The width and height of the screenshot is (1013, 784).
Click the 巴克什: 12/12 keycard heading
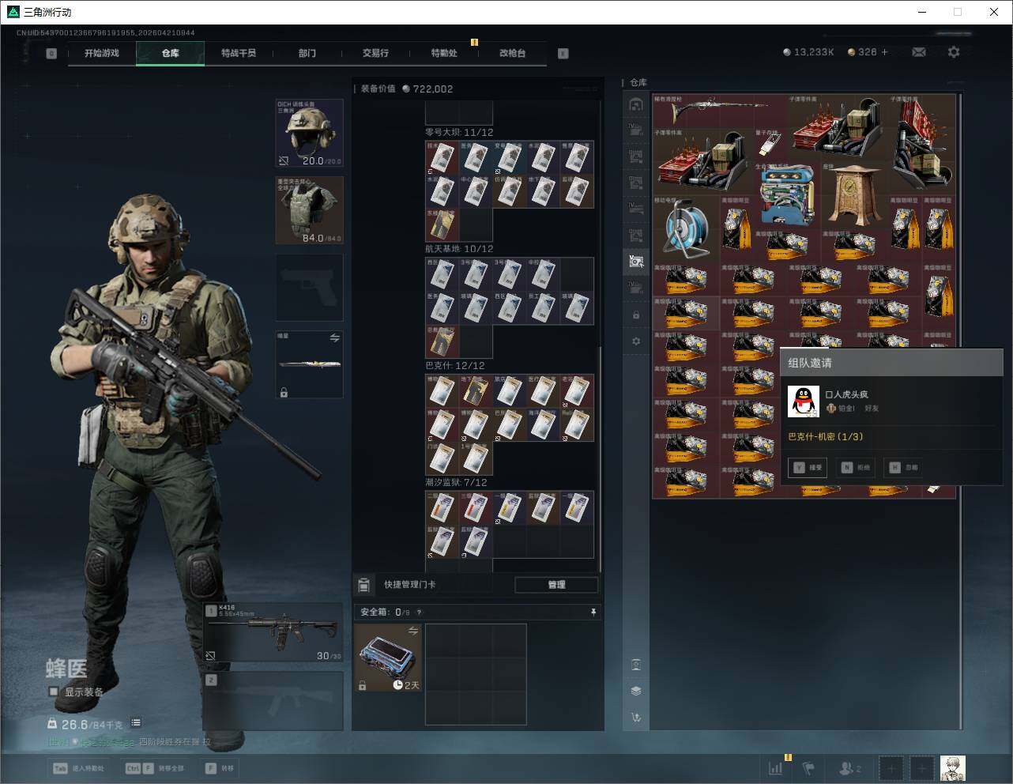455,366
